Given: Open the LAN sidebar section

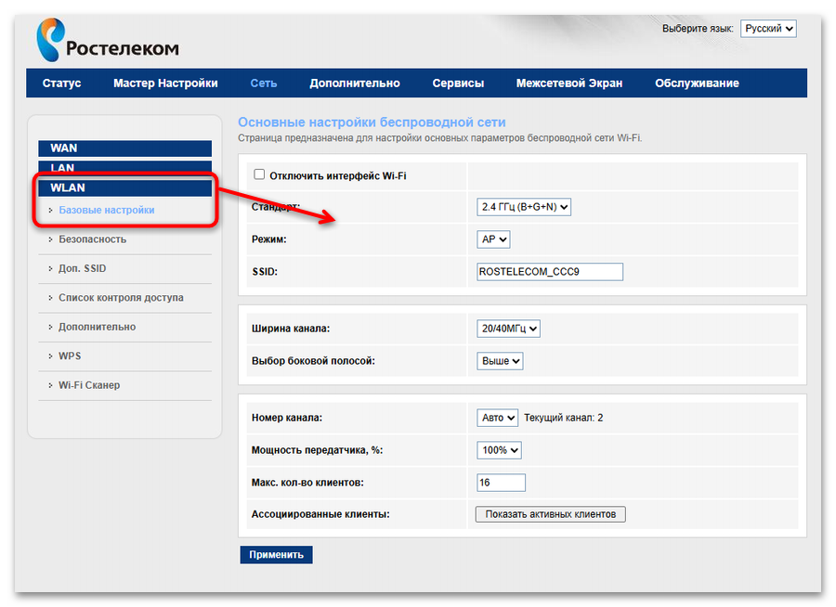Looking at the screenshot, I should [x=124, y=167].
